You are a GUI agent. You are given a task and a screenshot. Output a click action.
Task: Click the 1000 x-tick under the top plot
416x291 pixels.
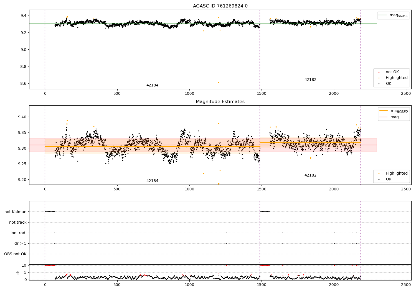tap(189, 94)
